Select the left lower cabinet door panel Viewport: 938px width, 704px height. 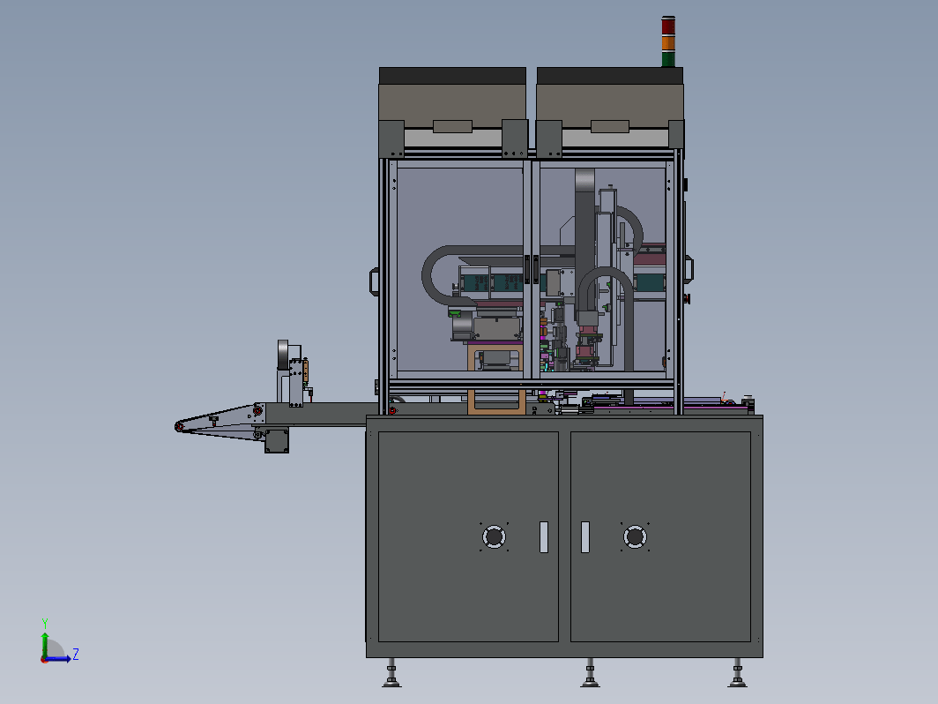coord(468,536)
